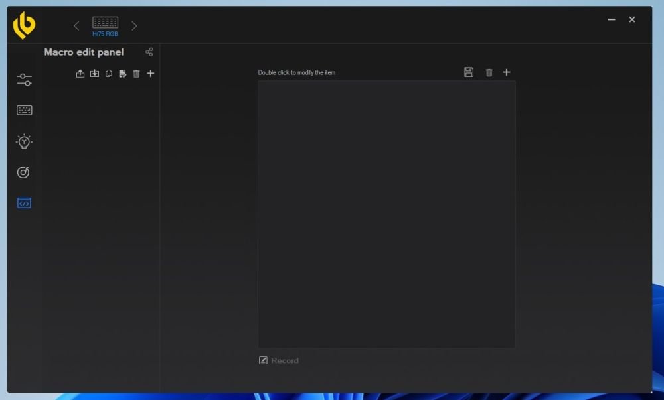Screen dimensions: 664x400
Task: Click the share icon beside Macro edit panel
Action: point(149,52)
